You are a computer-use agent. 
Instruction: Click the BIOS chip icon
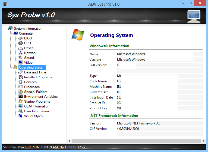(x=21, y=38)
